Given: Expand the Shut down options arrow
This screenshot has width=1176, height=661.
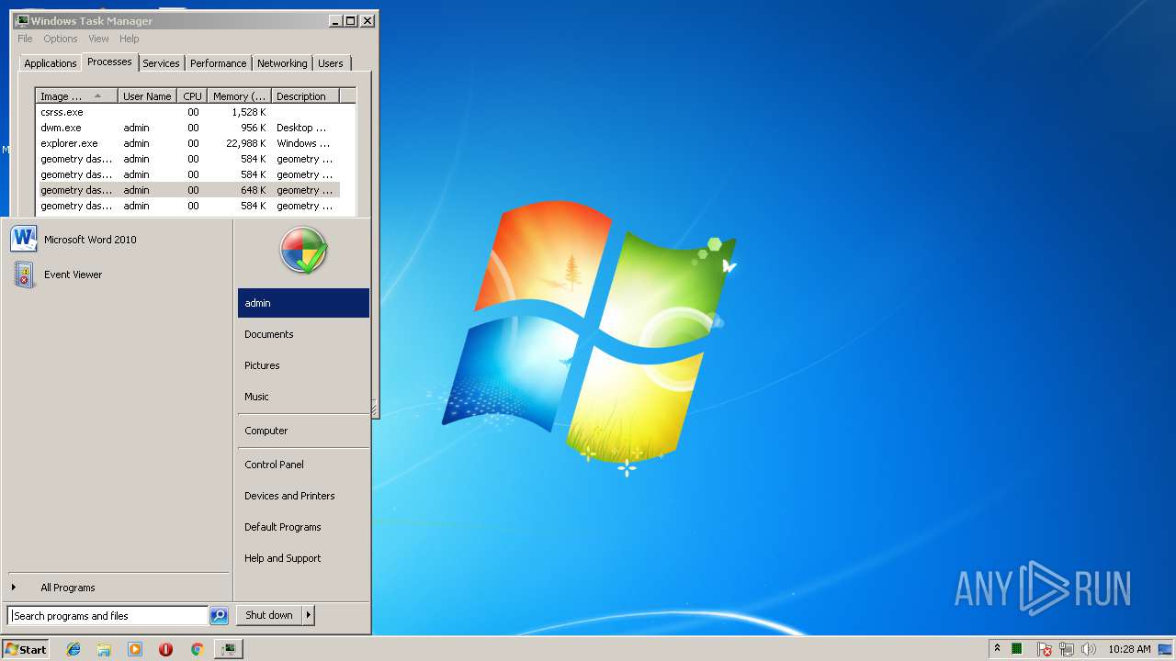Looking at the screenshot, I should point(309,615).
